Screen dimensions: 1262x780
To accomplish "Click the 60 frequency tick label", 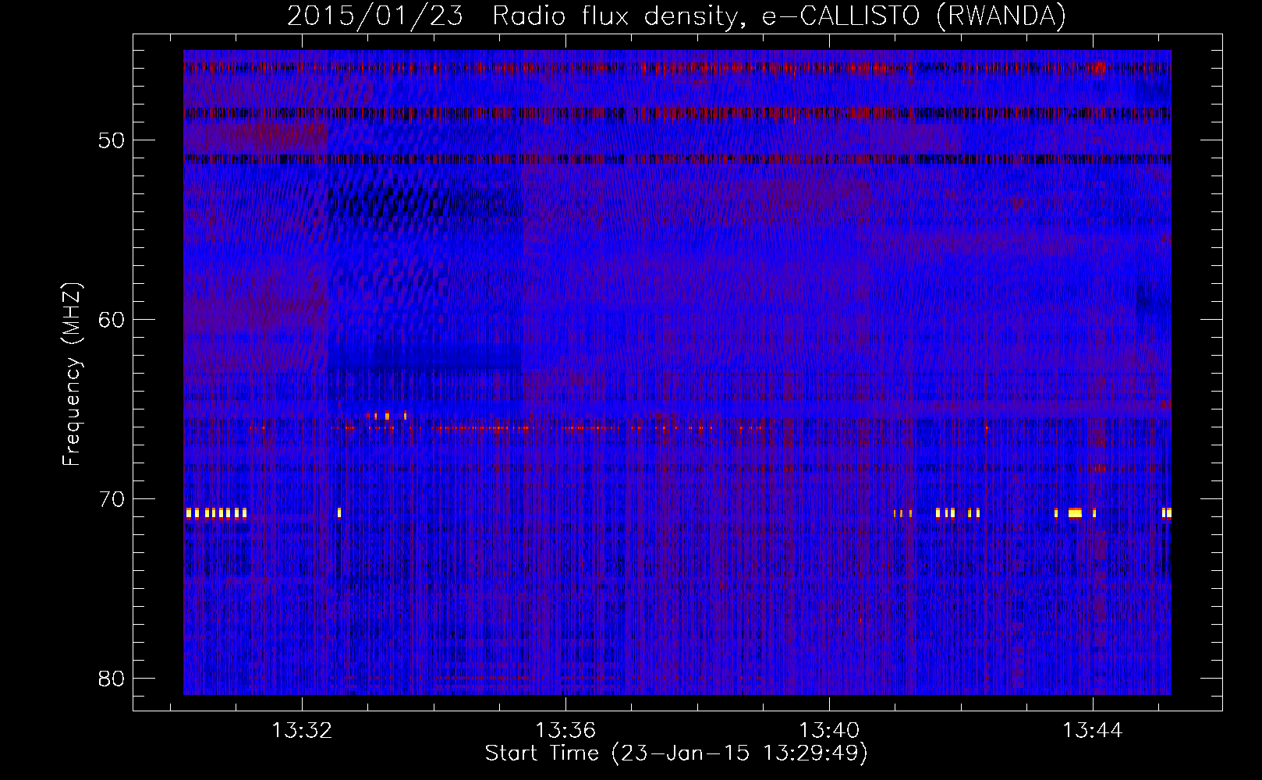I will [x=112, y=320].
